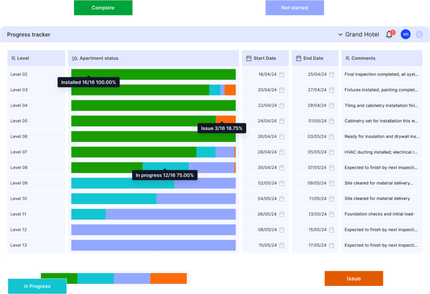Select the Level 06 green bar
430x294 pixels.
(x=153, y=137)
